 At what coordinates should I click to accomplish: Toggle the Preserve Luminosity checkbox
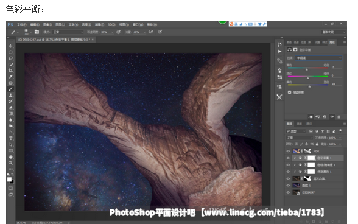290,93
